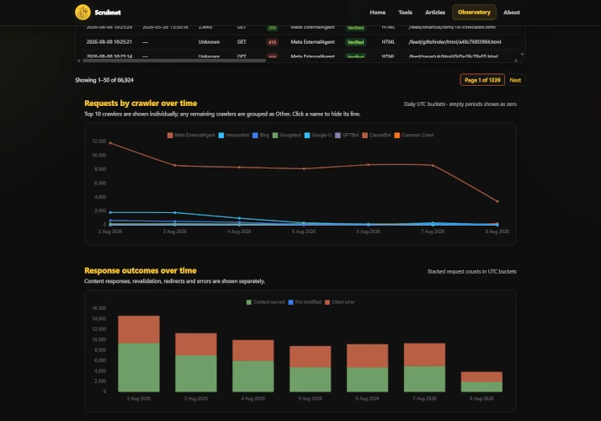This screenshot has height=421, width=601.
Task: Click the 3 Aug 2026 Amazonbot data point
Action: pos(175,212)
